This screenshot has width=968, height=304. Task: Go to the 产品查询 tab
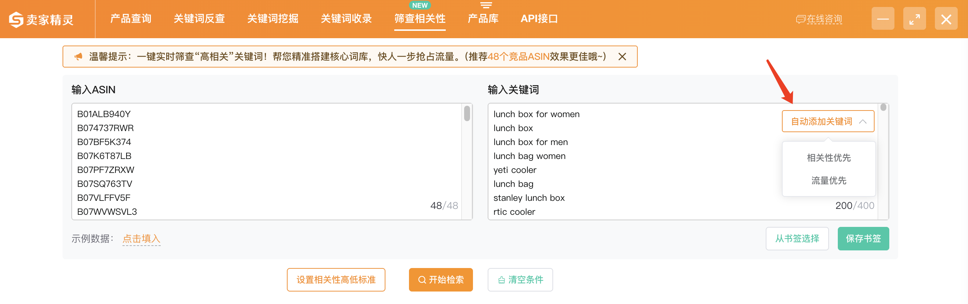pyautogui.click(x=131, y=18)
